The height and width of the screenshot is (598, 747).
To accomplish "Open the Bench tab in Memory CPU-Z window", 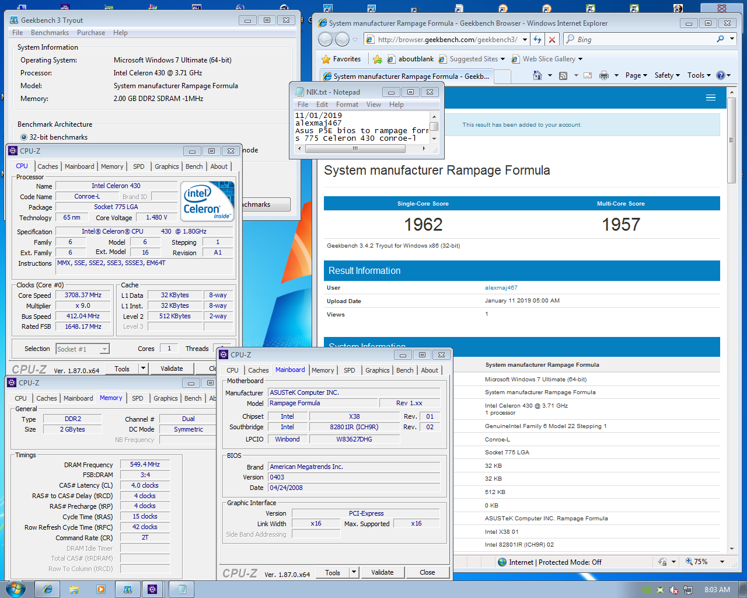I will click(193, 398).
